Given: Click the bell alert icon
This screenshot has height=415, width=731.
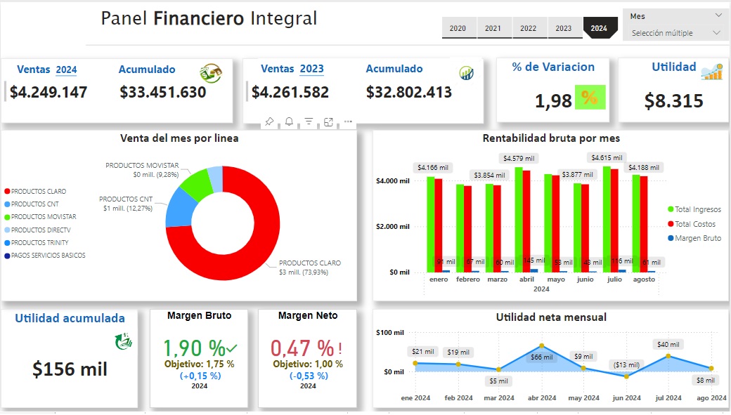Looking at the screenshot, I should click(x=289, y=122).
